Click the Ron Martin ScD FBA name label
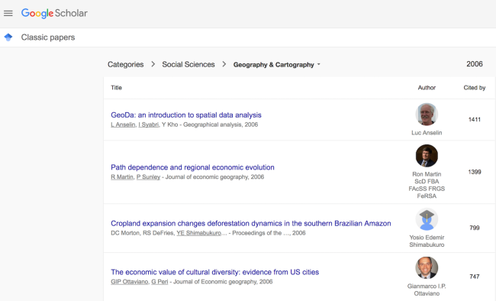Screen dimensions: 496x301 click(427, 185)
